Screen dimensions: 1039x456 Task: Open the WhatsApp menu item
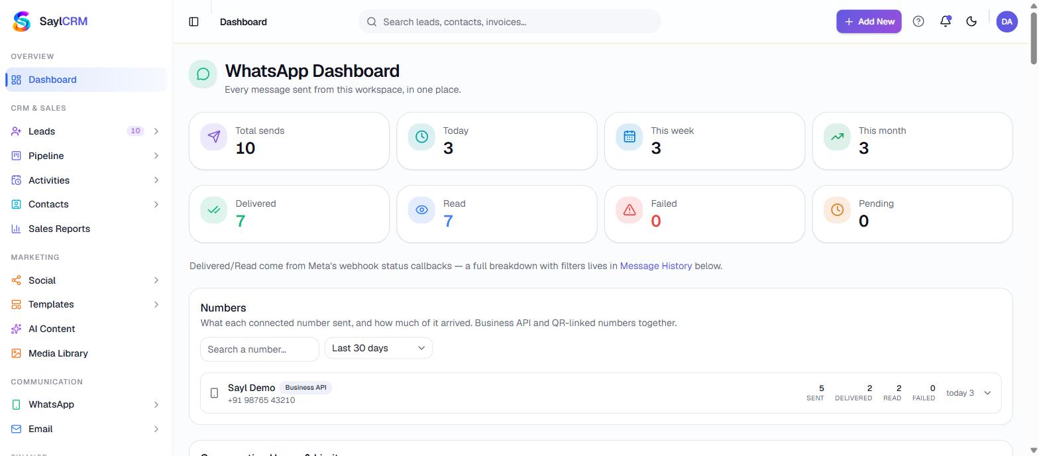(86, 404)
